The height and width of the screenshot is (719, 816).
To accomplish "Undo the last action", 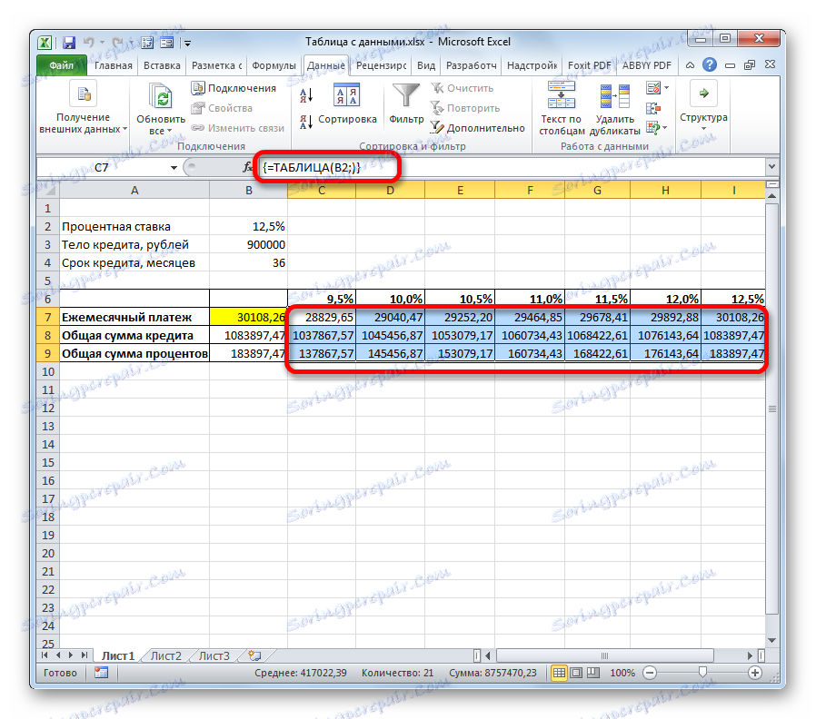I will (89, 42).
